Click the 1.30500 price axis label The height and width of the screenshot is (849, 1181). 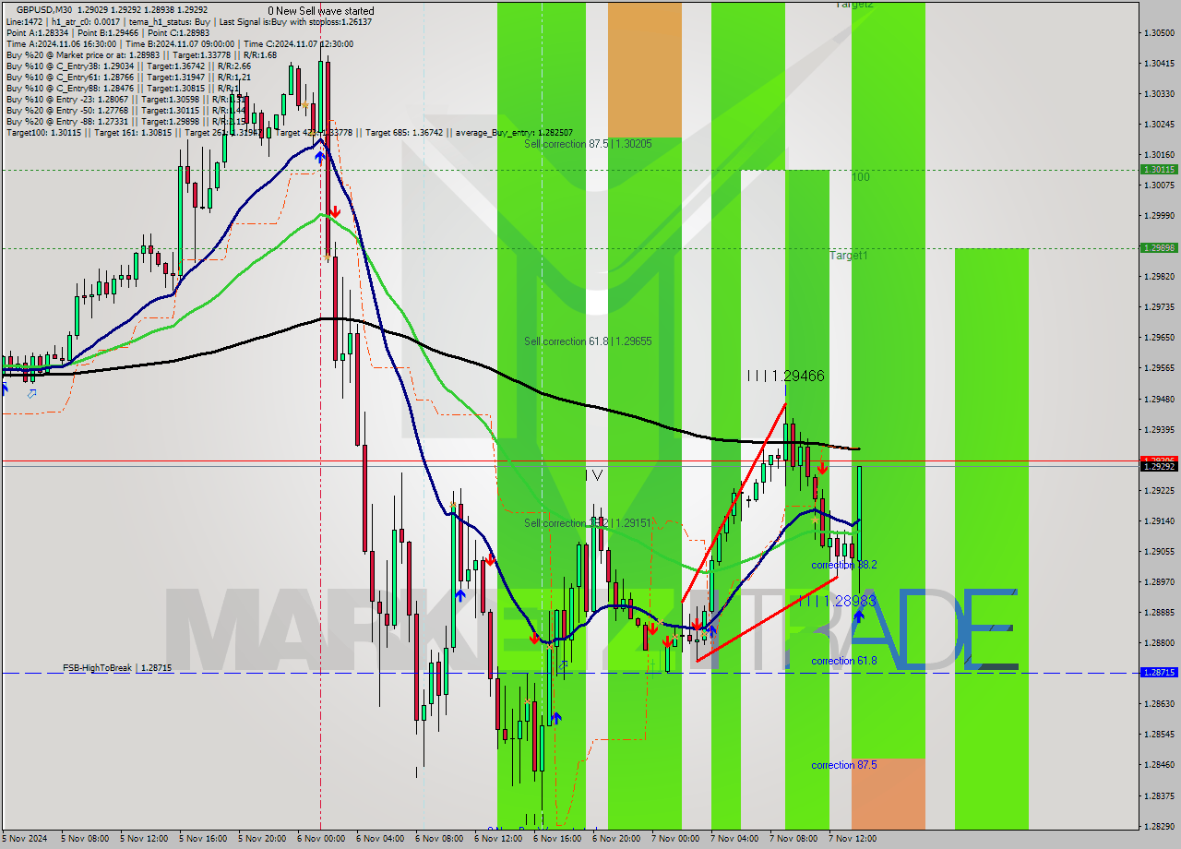coord(1159,32)
